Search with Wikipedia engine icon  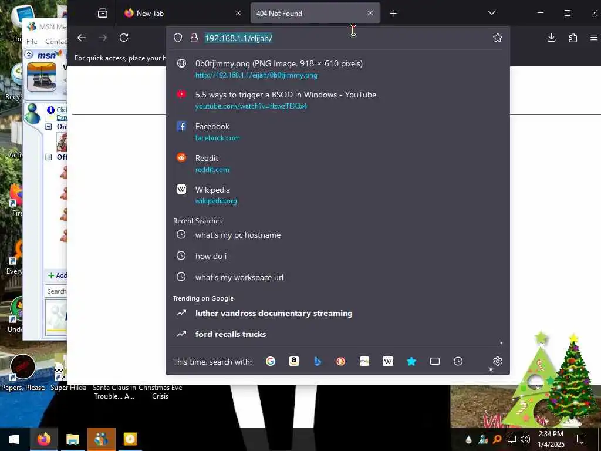[x=387, y=361]
